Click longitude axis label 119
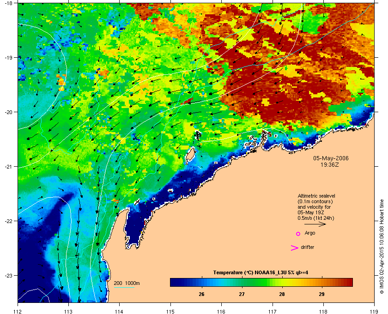 tap(374, 312)
